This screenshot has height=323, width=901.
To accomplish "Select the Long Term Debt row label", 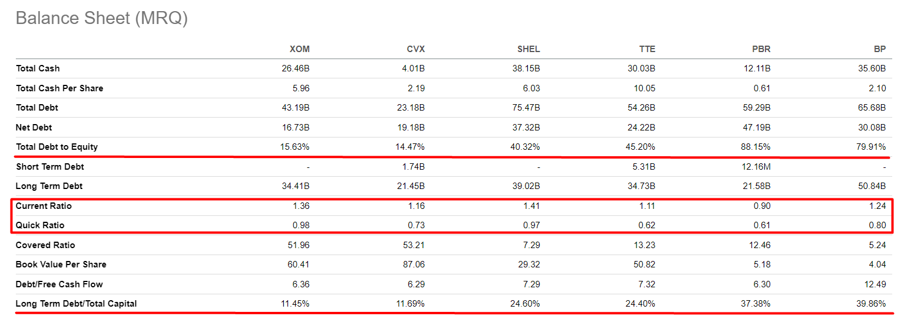I will 49,186.
